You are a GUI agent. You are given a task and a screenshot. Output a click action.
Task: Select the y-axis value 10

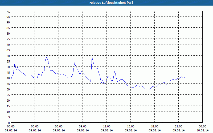[8, 111]
